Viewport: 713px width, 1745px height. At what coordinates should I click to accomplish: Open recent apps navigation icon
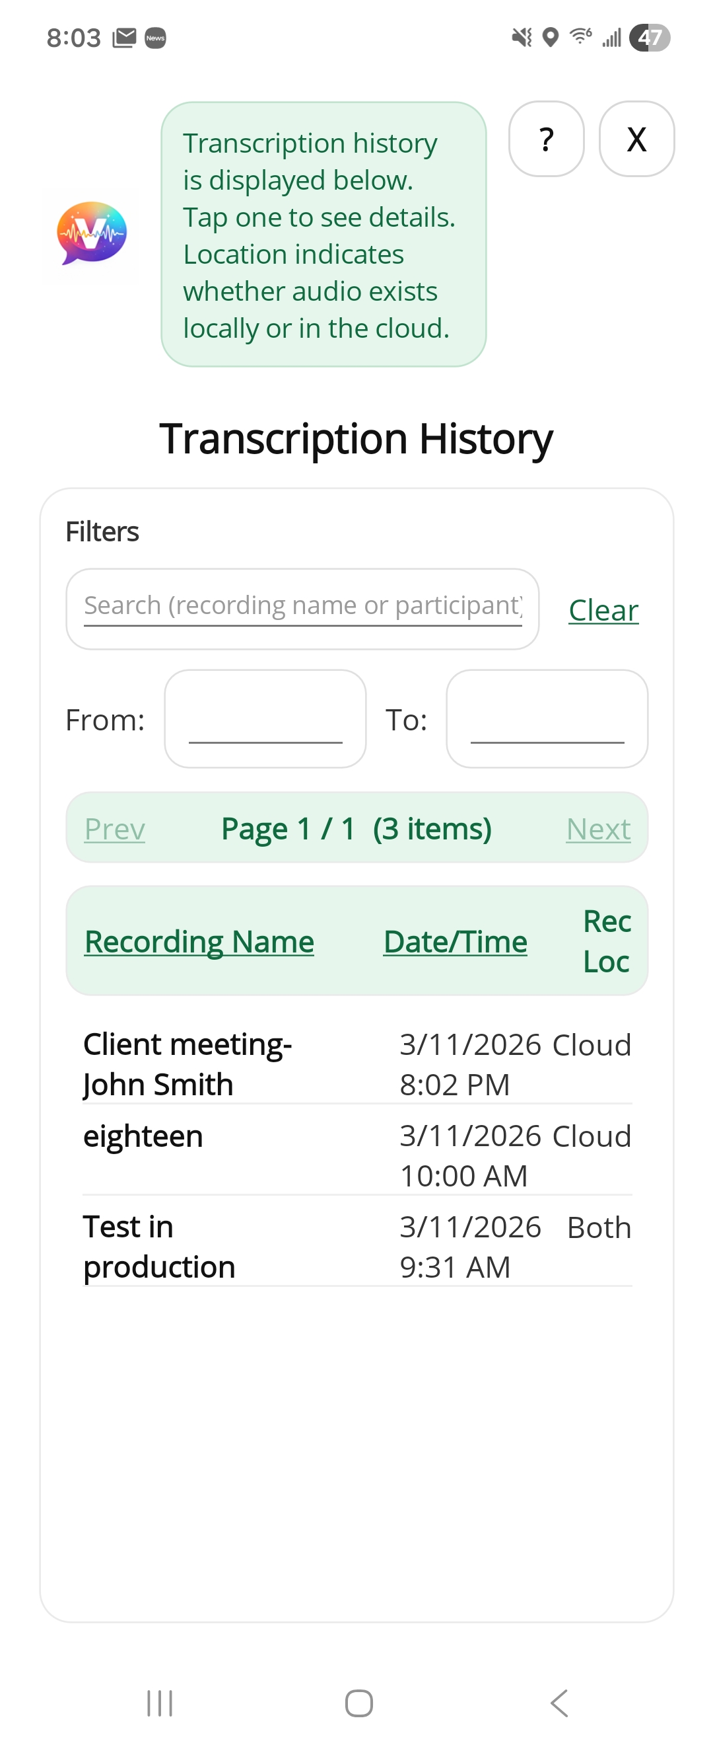(x=160, y=1702)
